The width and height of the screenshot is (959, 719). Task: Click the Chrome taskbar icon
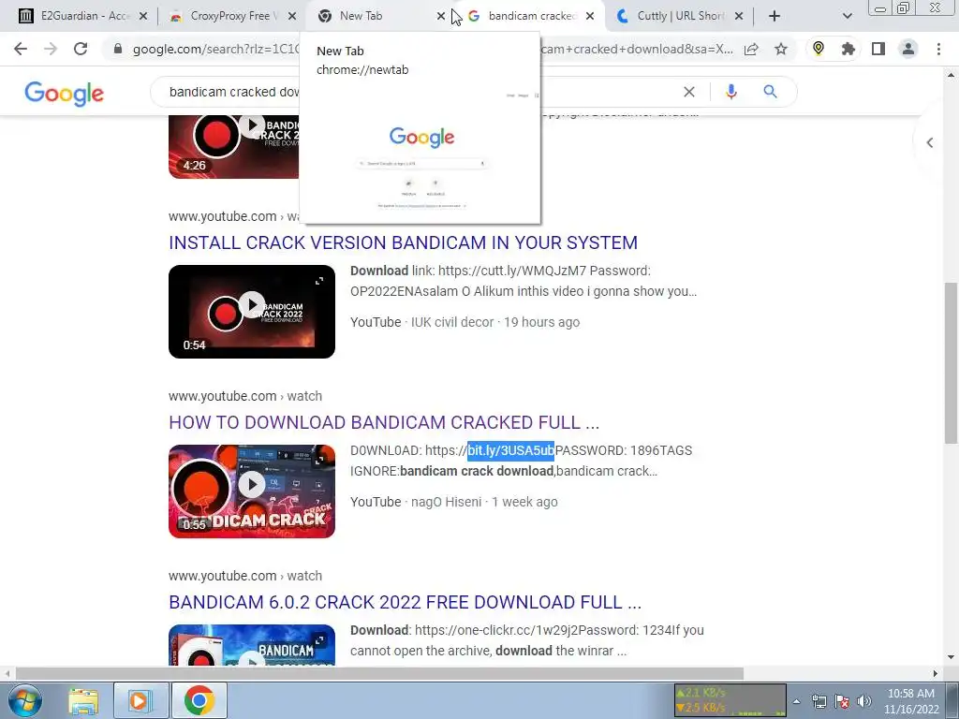[x=199, y=700]
